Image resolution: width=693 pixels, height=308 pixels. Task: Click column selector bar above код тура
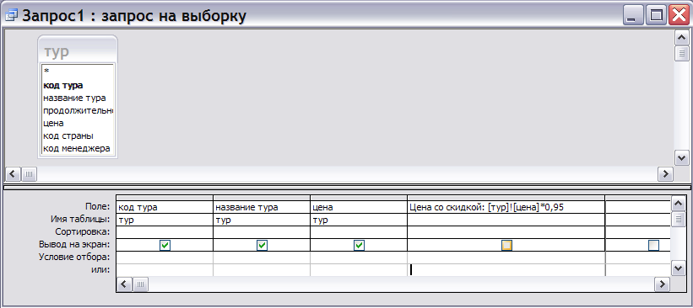pyautogui.click(x=165, y=198)
